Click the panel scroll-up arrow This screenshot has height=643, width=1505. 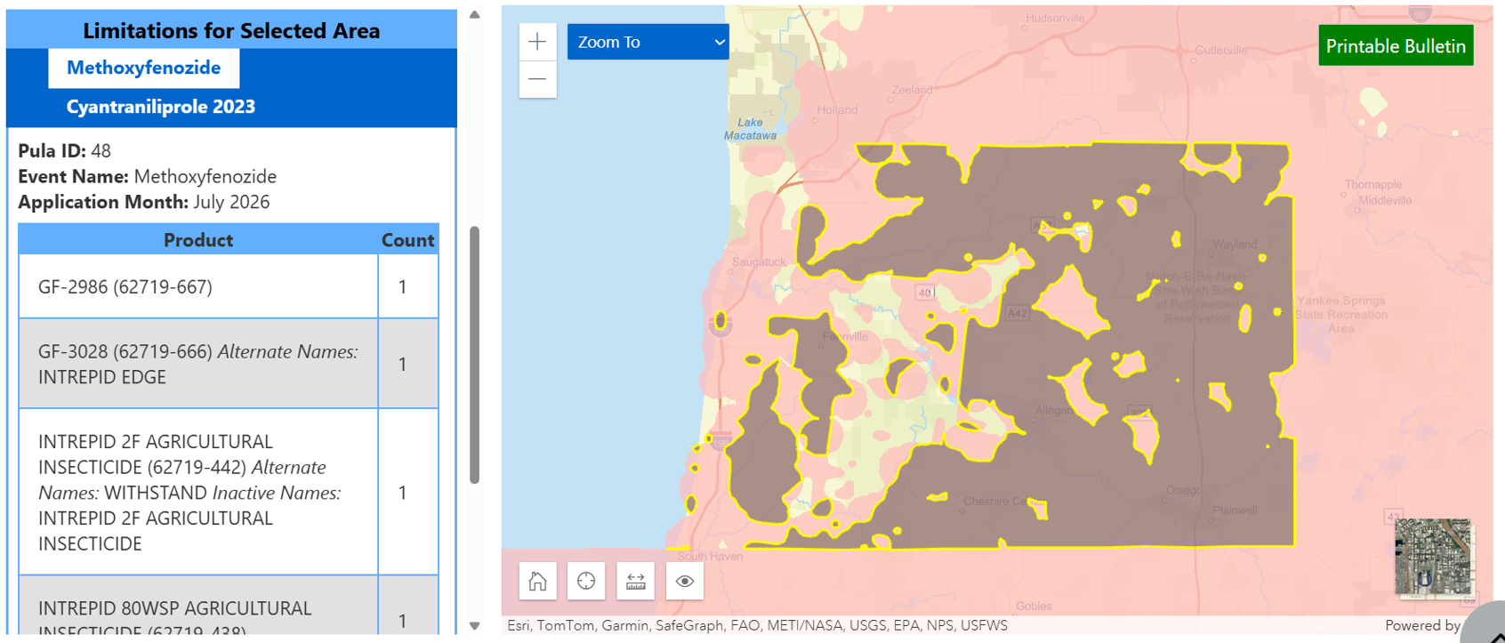coord(475,14)
